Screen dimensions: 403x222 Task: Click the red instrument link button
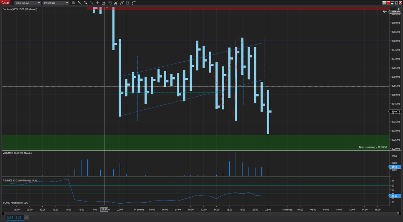[388, 3]
